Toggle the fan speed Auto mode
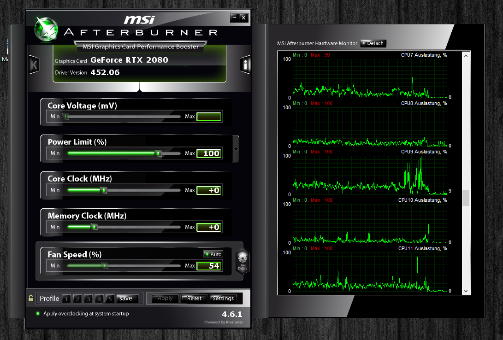Screen dimensions: 503x340 tap(213, 254)
